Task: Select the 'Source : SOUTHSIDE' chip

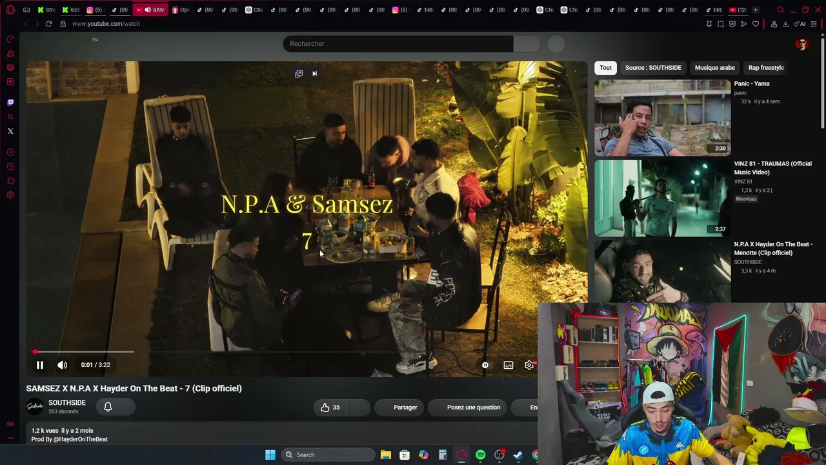Action: 653,68
